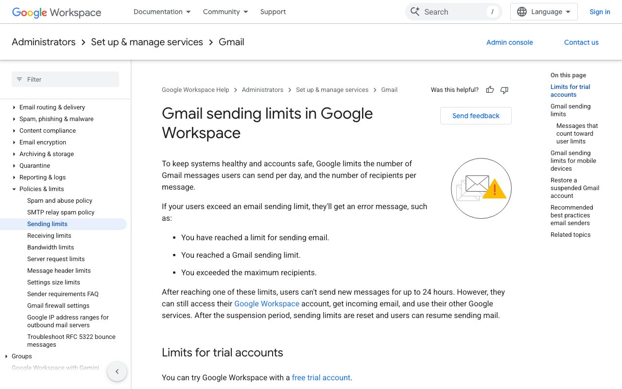Click the sidebar Filter input field
This screenshot has width=622, height=389.
pyautogui.click(x=65, y=79)
